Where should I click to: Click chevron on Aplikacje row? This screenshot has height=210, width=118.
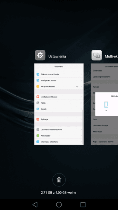81,119
